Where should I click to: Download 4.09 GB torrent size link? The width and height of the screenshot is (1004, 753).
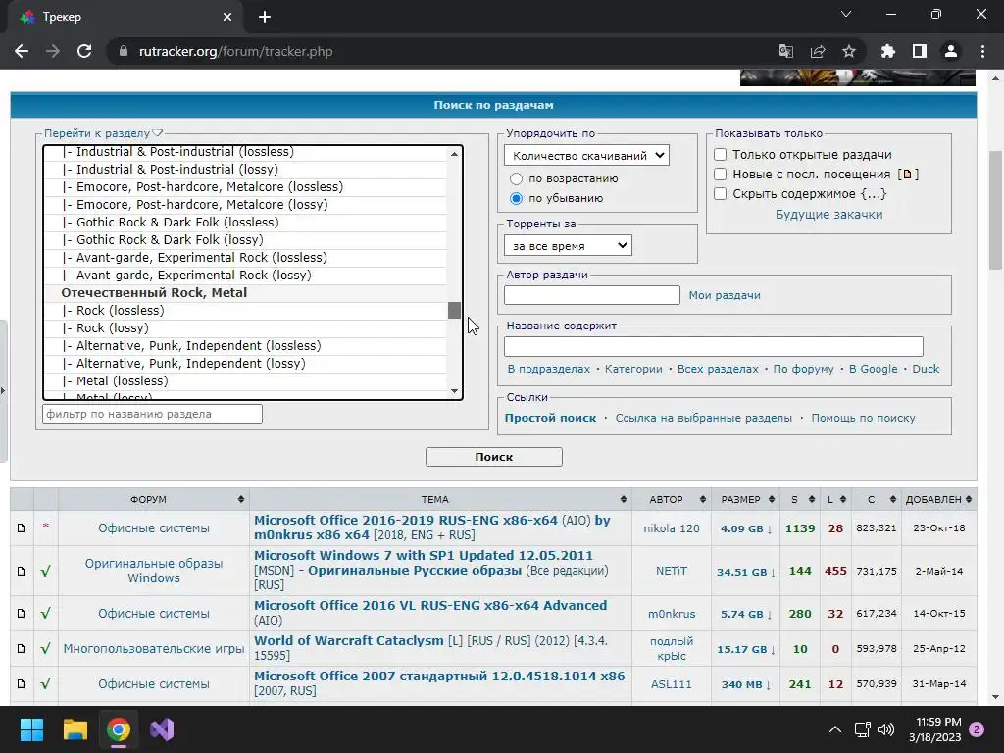746,528
